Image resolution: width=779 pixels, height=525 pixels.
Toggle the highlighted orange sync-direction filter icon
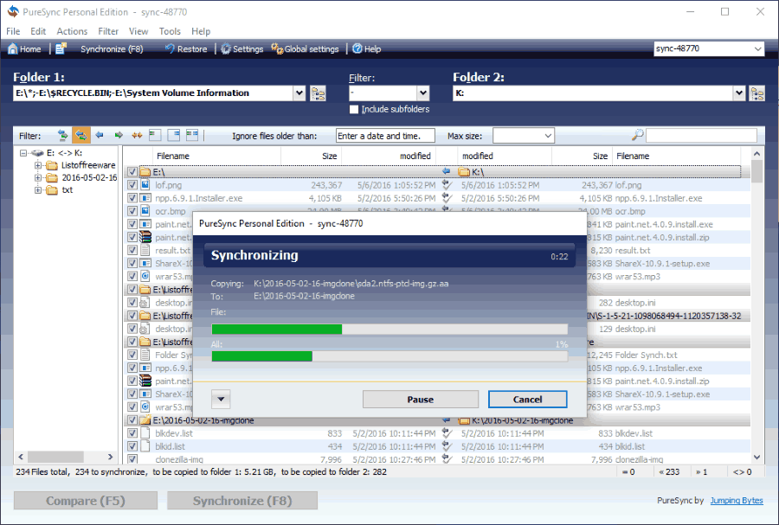[81, 136]
